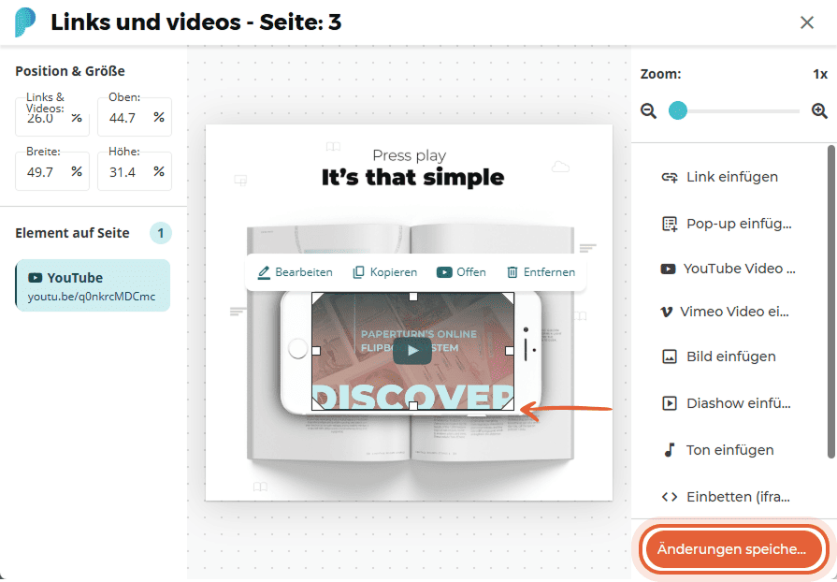
Task: Click the top middle resize handle
Action: 413,297
